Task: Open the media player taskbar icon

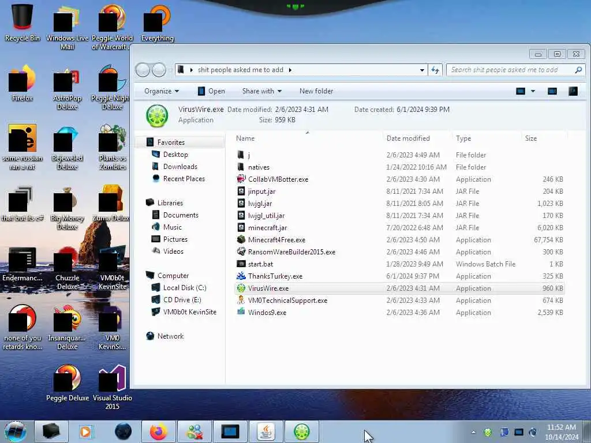Action: pyautogui.click(x=85, y=431)
